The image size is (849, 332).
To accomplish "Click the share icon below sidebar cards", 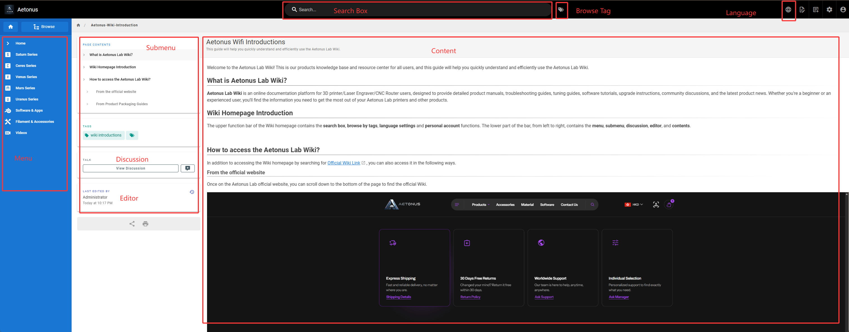I will (x=132, y=224).
